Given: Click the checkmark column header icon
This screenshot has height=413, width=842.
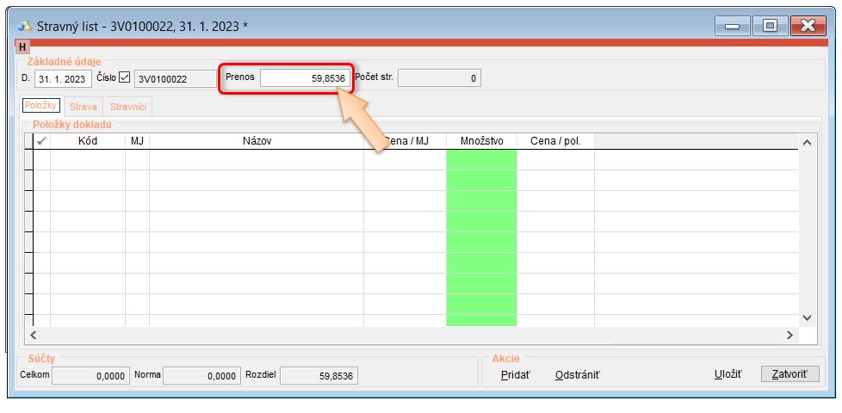Looking at the screenshot, I should 41,141.
